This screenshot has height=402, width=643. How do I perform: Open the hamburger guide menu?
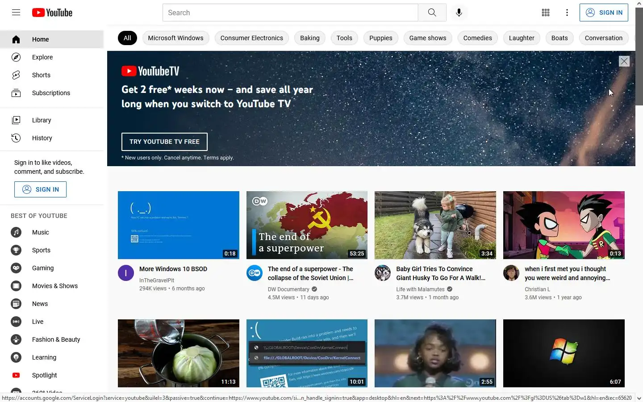tap(16, 13)
